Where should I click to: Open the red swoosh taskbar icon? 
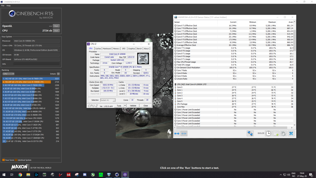point(61,175)
